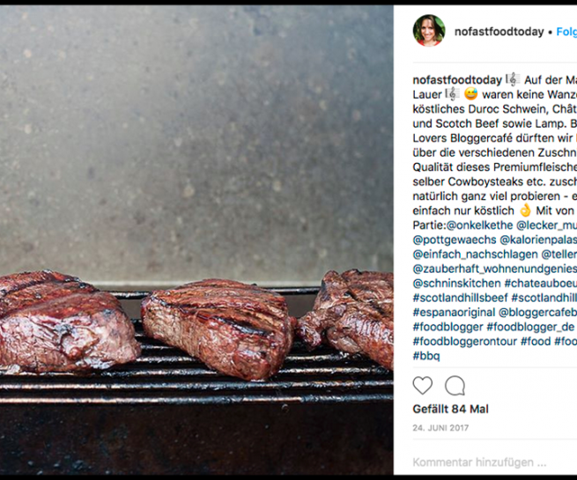Click nofastfoodtoday name at caption start
This screenshot has height=480, width=577.
click(457, 78)
